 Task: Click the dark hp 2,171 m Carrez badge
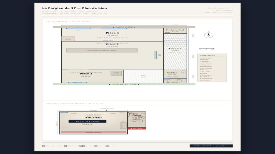87,121
